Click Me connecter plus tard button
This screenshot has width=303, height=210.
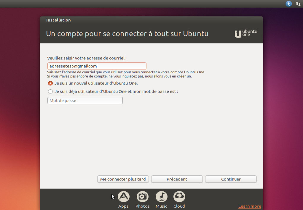click(x=123, y=179)
